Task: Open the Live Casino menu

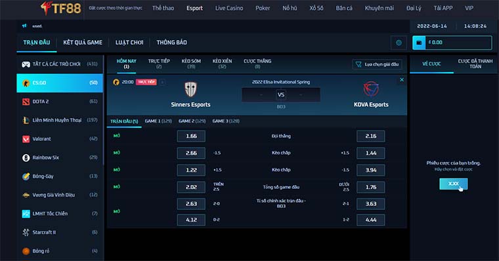Action: [229, 9]
